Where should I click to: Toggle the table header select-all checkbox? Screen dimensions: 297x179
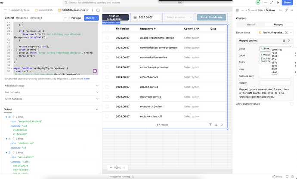[x=107, y=29]
